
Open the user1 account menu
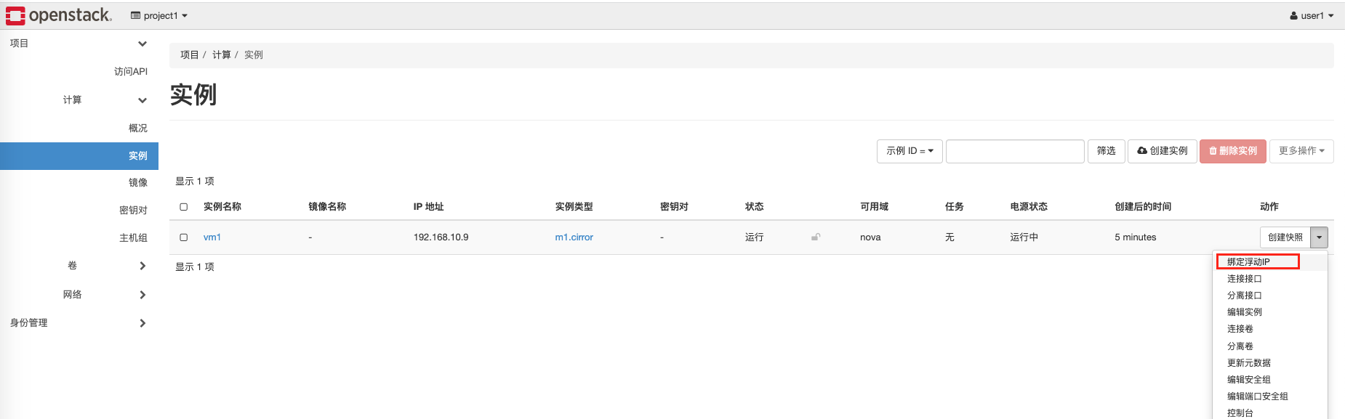(1312, 15)
